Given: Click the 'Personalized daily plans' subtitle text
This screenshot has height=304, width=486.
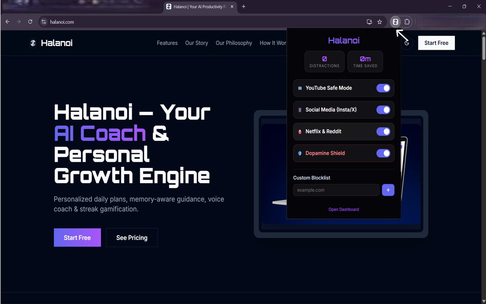Looking at the screenshot, I should pos(139,204).
